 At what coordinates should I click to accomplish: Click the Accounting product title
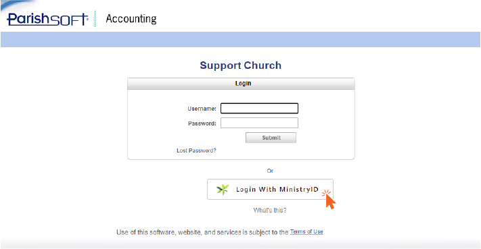(x=131, y=19)
